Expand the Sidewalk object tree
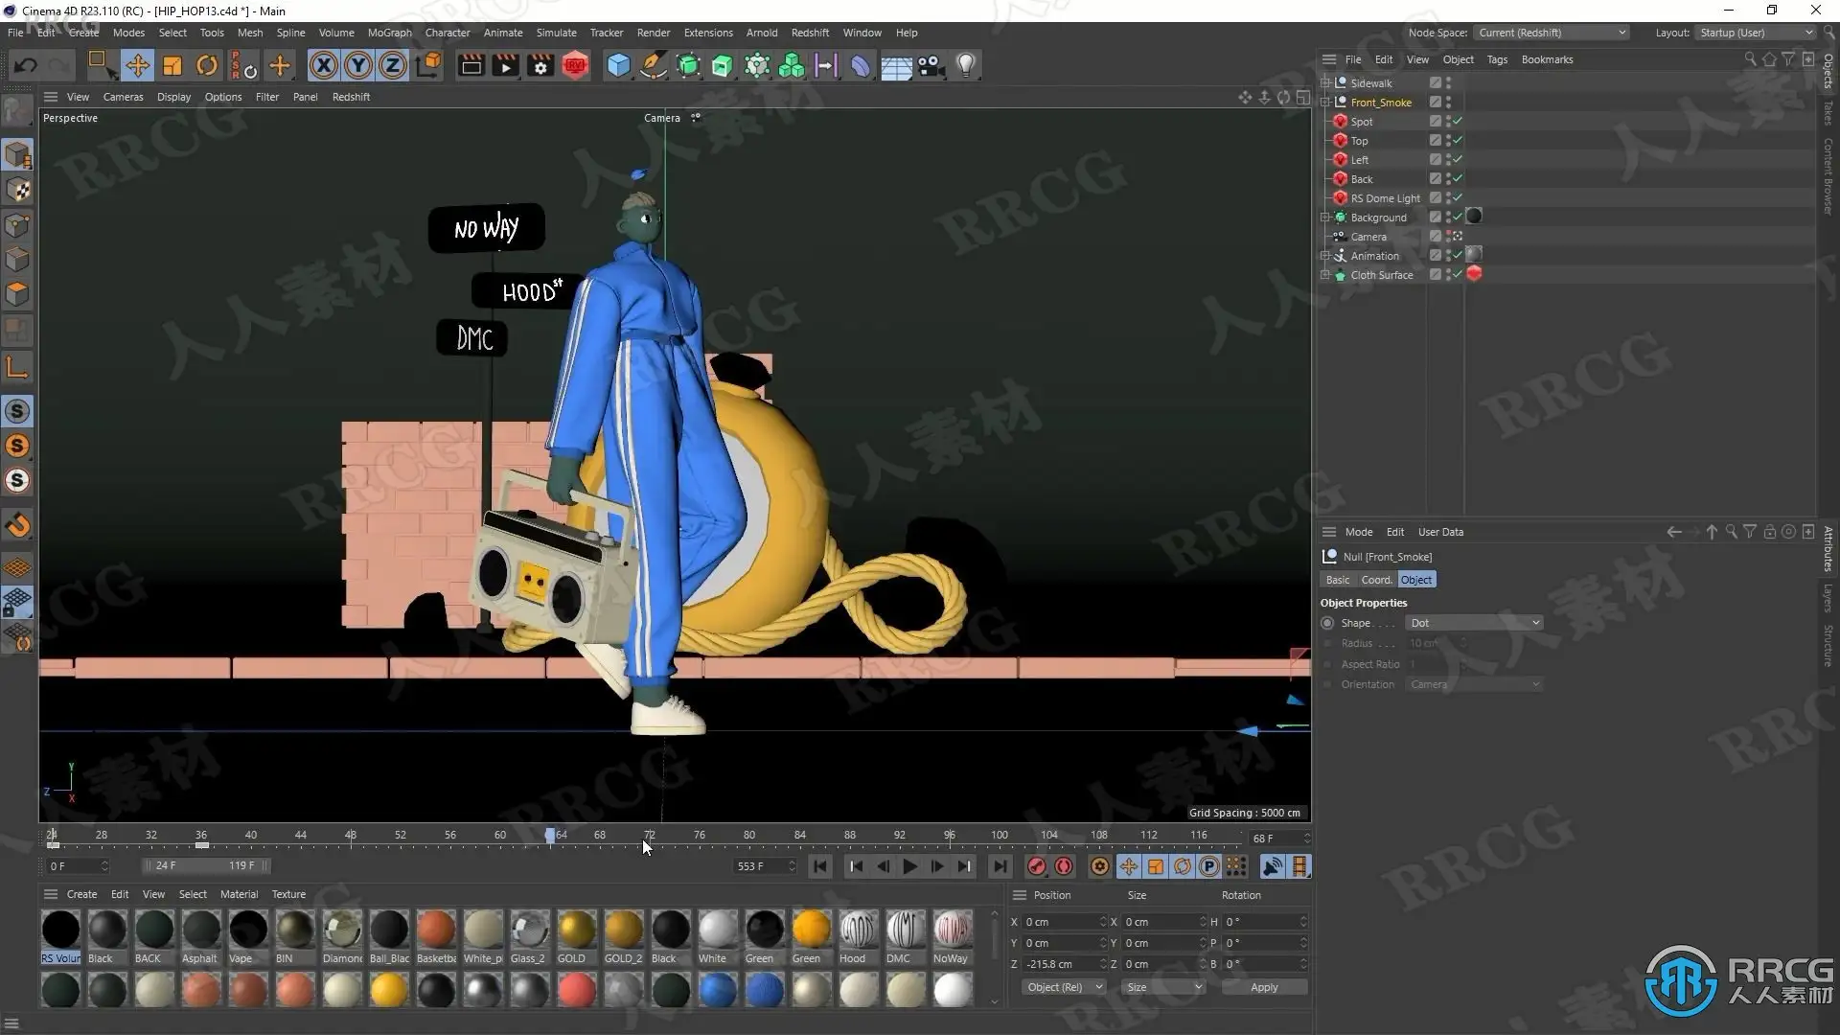The image size is (1840, 1035). pos(1325,83)
